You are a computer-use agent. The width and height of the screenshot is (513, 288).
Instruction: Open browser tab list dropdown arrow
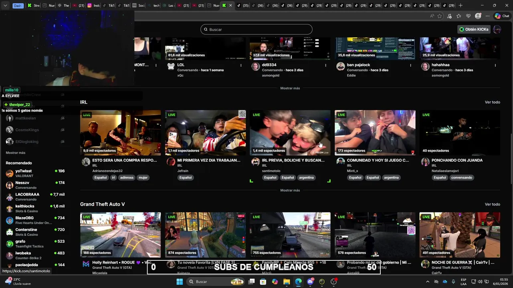(x=5, y=6)
